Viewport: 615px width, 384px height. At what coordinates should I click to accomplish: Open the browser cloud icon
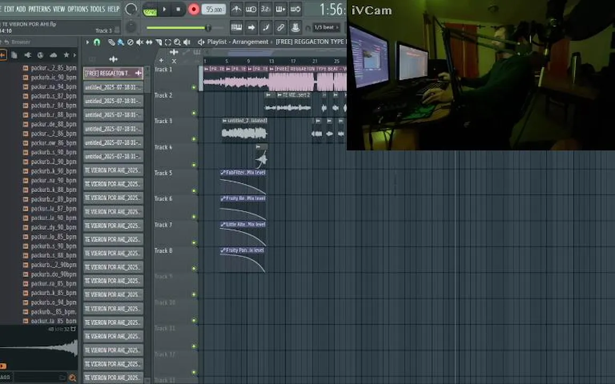tap(53, 55)
